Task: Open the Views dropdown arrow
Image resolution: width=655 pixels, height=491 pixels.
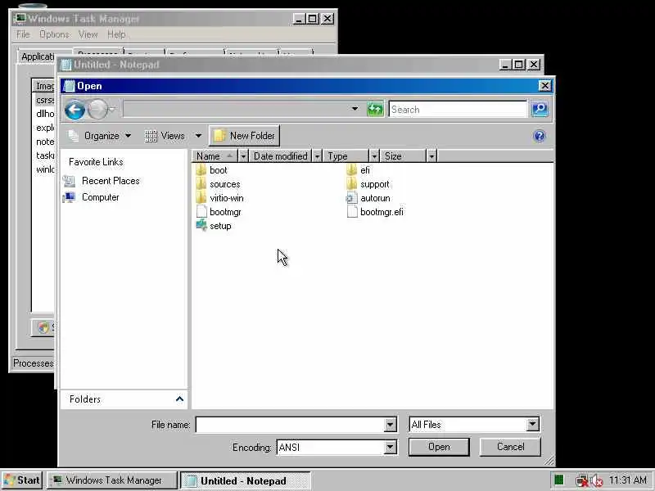Action: tap(198, 136)
